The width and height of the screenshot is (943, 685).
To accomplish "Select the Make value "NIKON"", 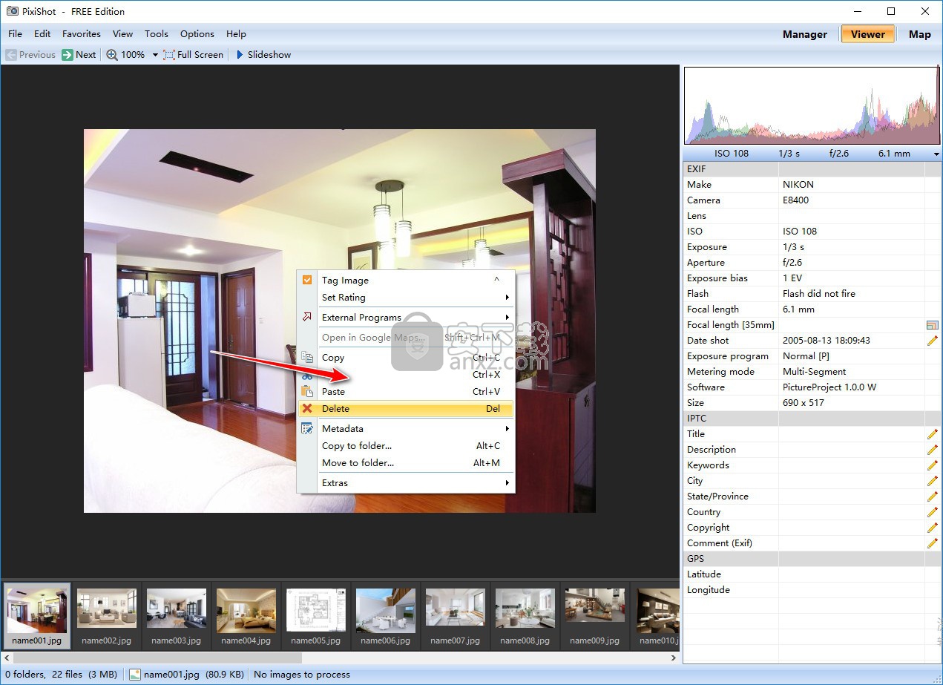I will click(x=798, y=185).
